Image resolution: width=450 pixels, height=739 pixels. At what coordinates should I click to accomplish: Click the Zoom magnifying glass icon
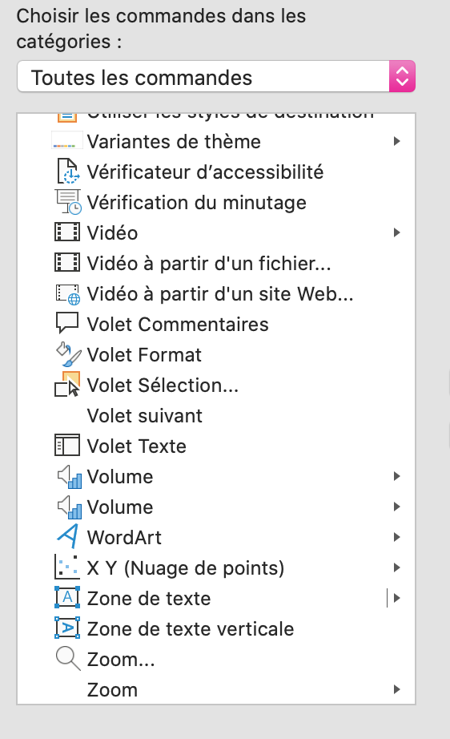68,659
